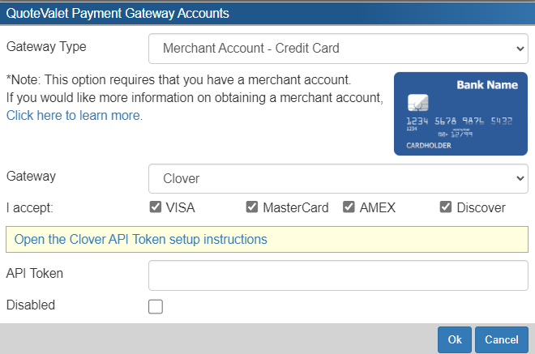Untick the MasterCard checkbox
Viewport: 535px width, 354px height.
[x=252, y=207]
